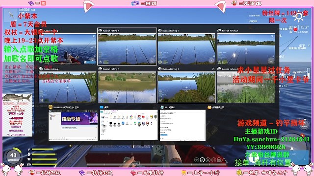Click the panda icon of the highlighted Russian Fishing 4 window

tap(100, 30)
